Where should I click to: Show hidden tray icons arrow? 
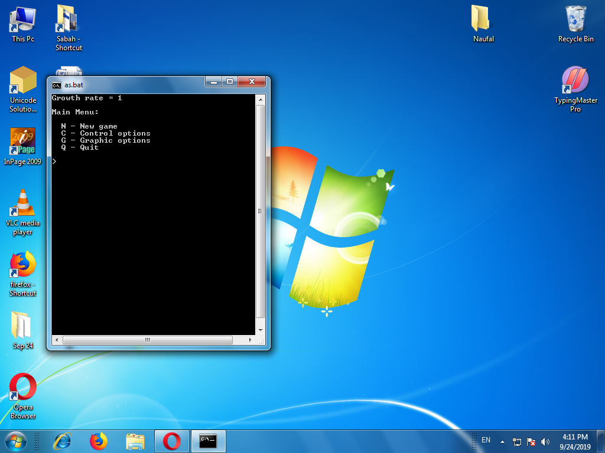click(x=502, y=442)
